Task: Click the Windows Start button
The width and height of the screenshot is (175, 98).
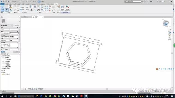Action: click(x=2, y=96)
